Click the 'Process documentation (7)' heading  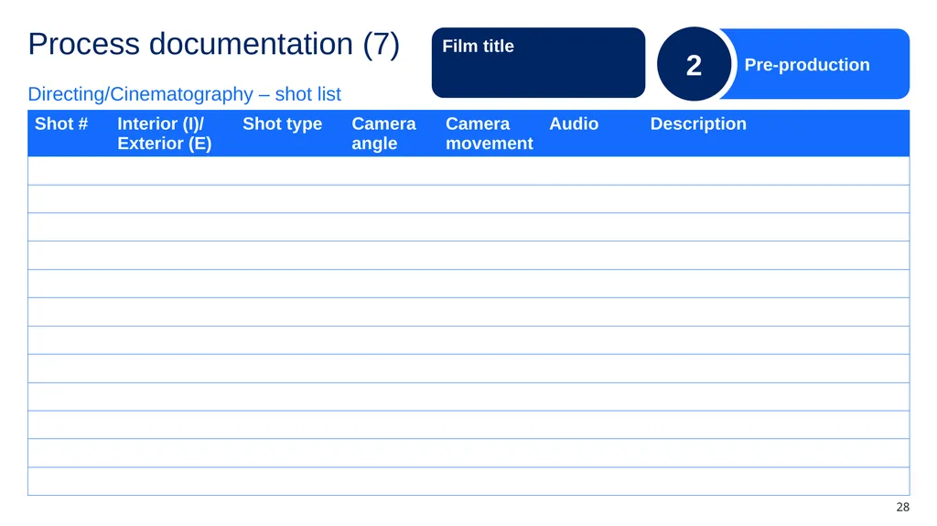pos(213,45)
